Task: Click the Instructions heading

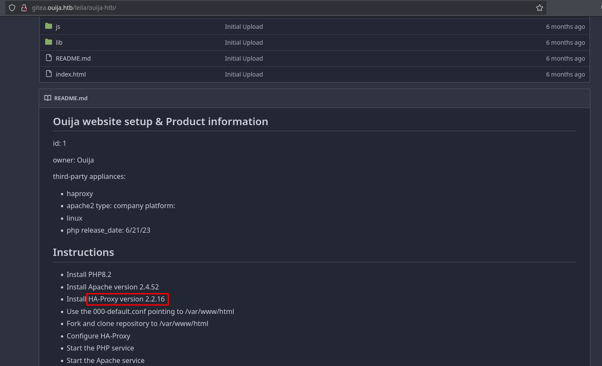Action: pyautogui.click(x=83, y=252)
